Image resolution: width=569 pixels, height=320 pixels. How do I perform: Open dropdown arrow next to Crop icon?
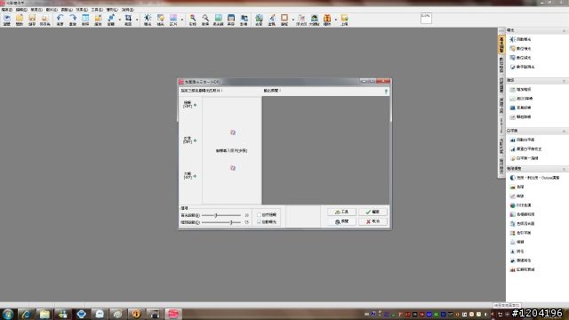pos(137,20)
